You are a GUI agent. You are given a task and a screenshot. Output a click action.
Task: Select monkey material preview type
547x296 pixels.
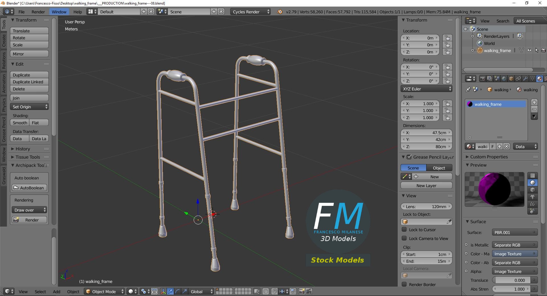[x=532, y=197]
